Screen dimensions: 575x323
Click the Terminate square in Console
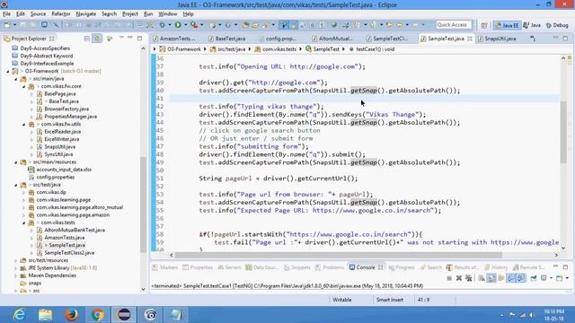click(x=449, y=278)
